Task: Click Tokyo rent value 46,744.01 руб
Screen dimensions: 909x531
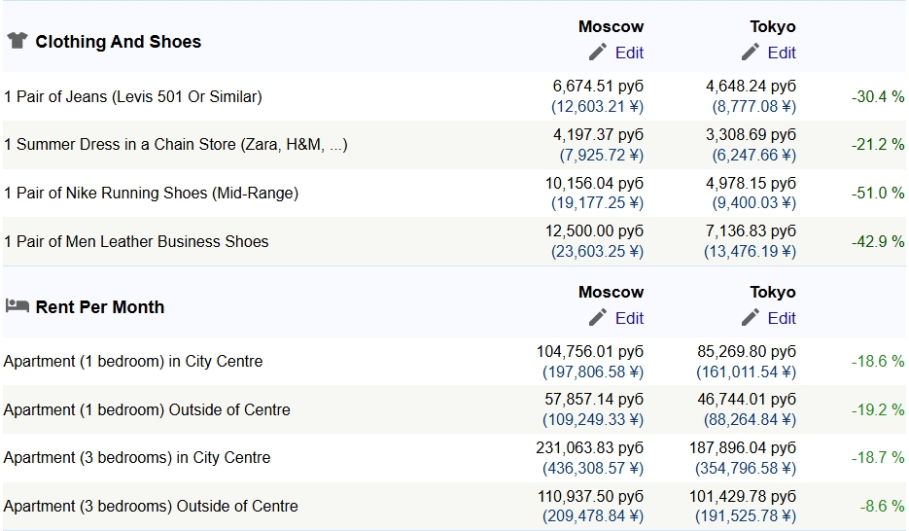Action: pyautogui.click(x=747, y=400)
